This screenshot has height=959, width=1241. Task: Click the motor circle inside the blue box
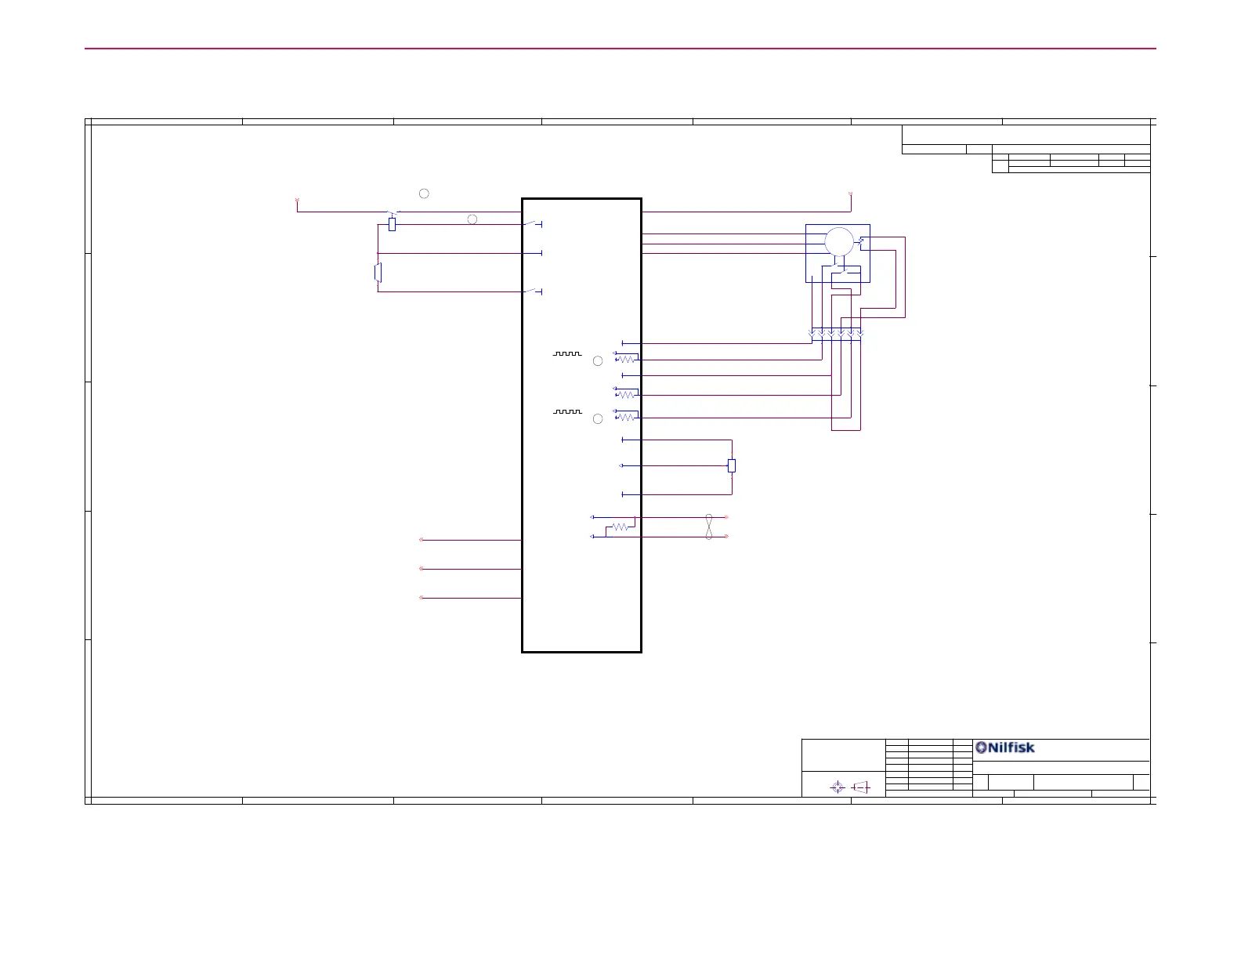838,241
